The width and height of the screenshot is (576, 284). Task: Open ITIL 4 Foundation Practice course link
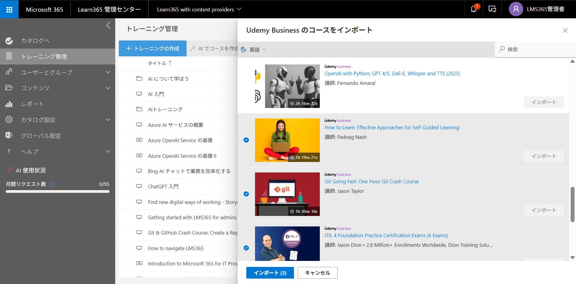tap(386, 235)
